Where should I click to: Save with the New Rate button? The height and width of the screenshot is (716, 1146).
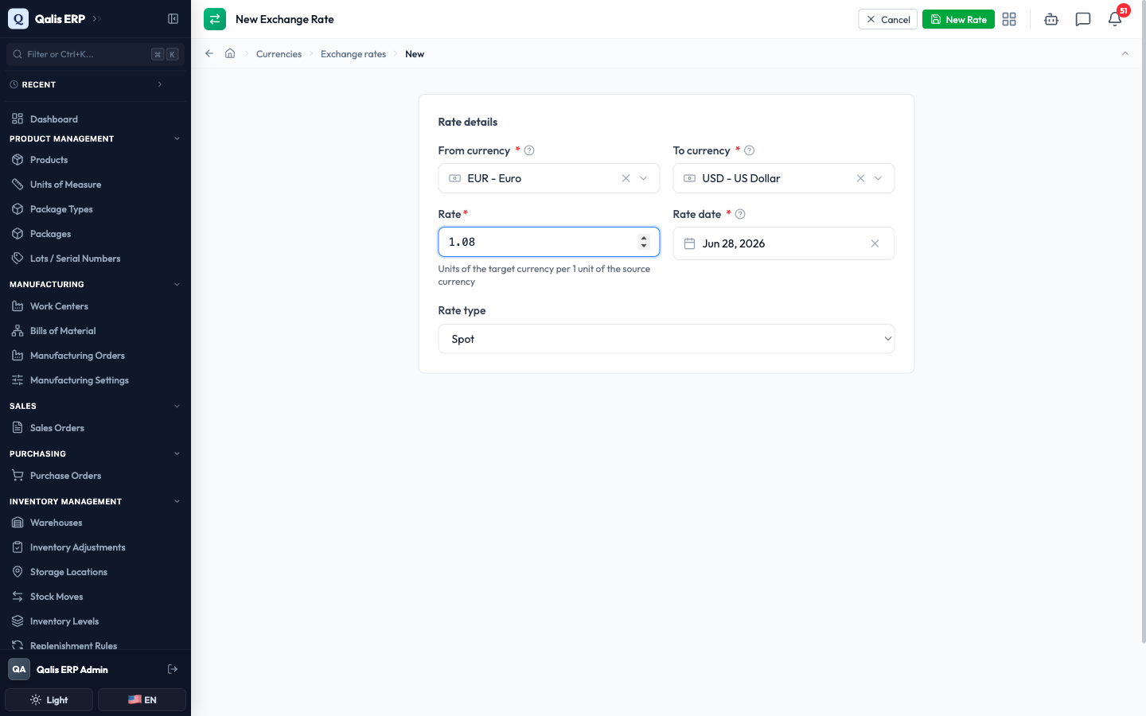pyautogui.click(x=958, y=19)
